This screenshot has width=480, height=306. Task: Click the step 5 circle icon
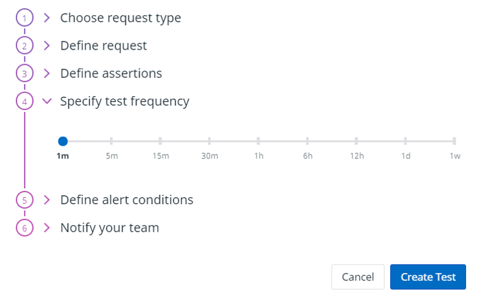24,200
